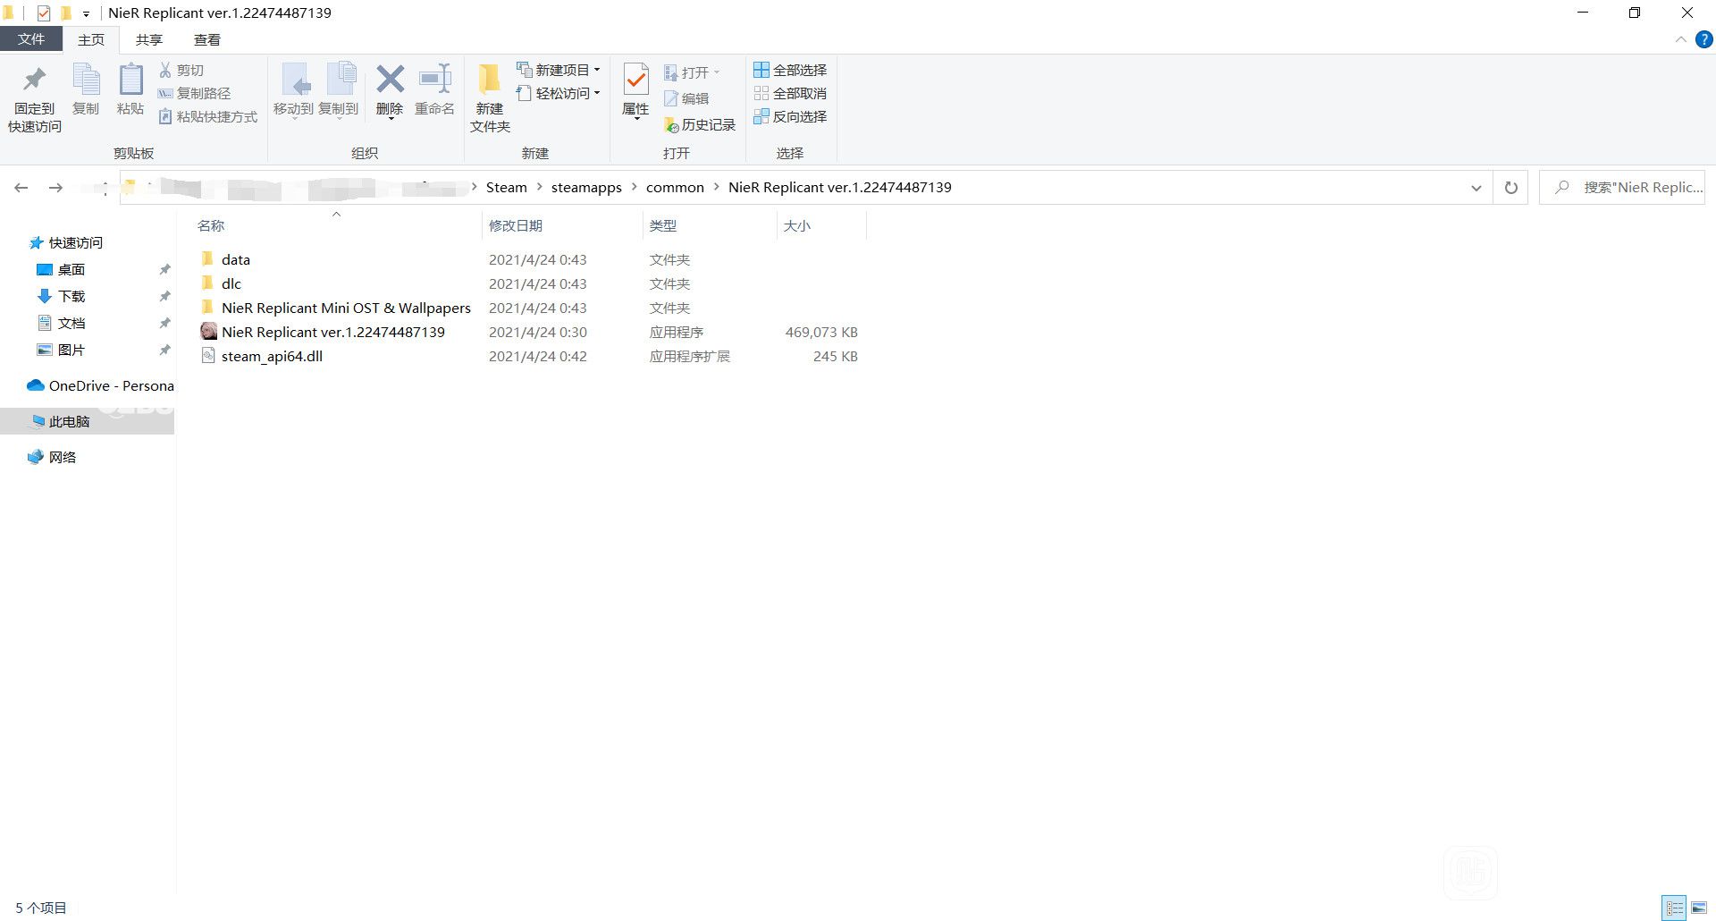Expand chevron after Steam in path
This screenshot has height=921, width=1716.
(x=539, y=187)
